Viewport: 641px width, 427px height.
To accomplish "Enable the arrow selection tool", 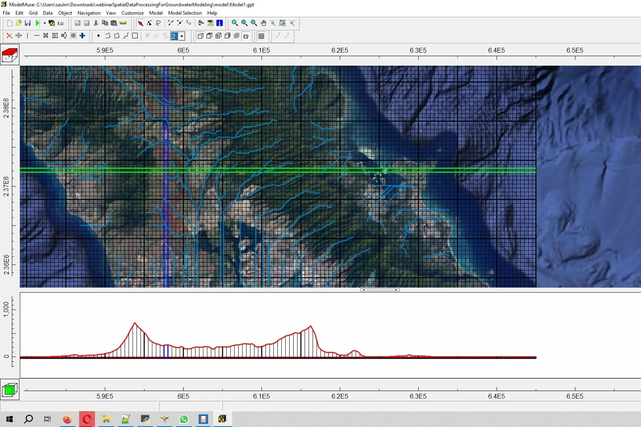I will (140, 23).
